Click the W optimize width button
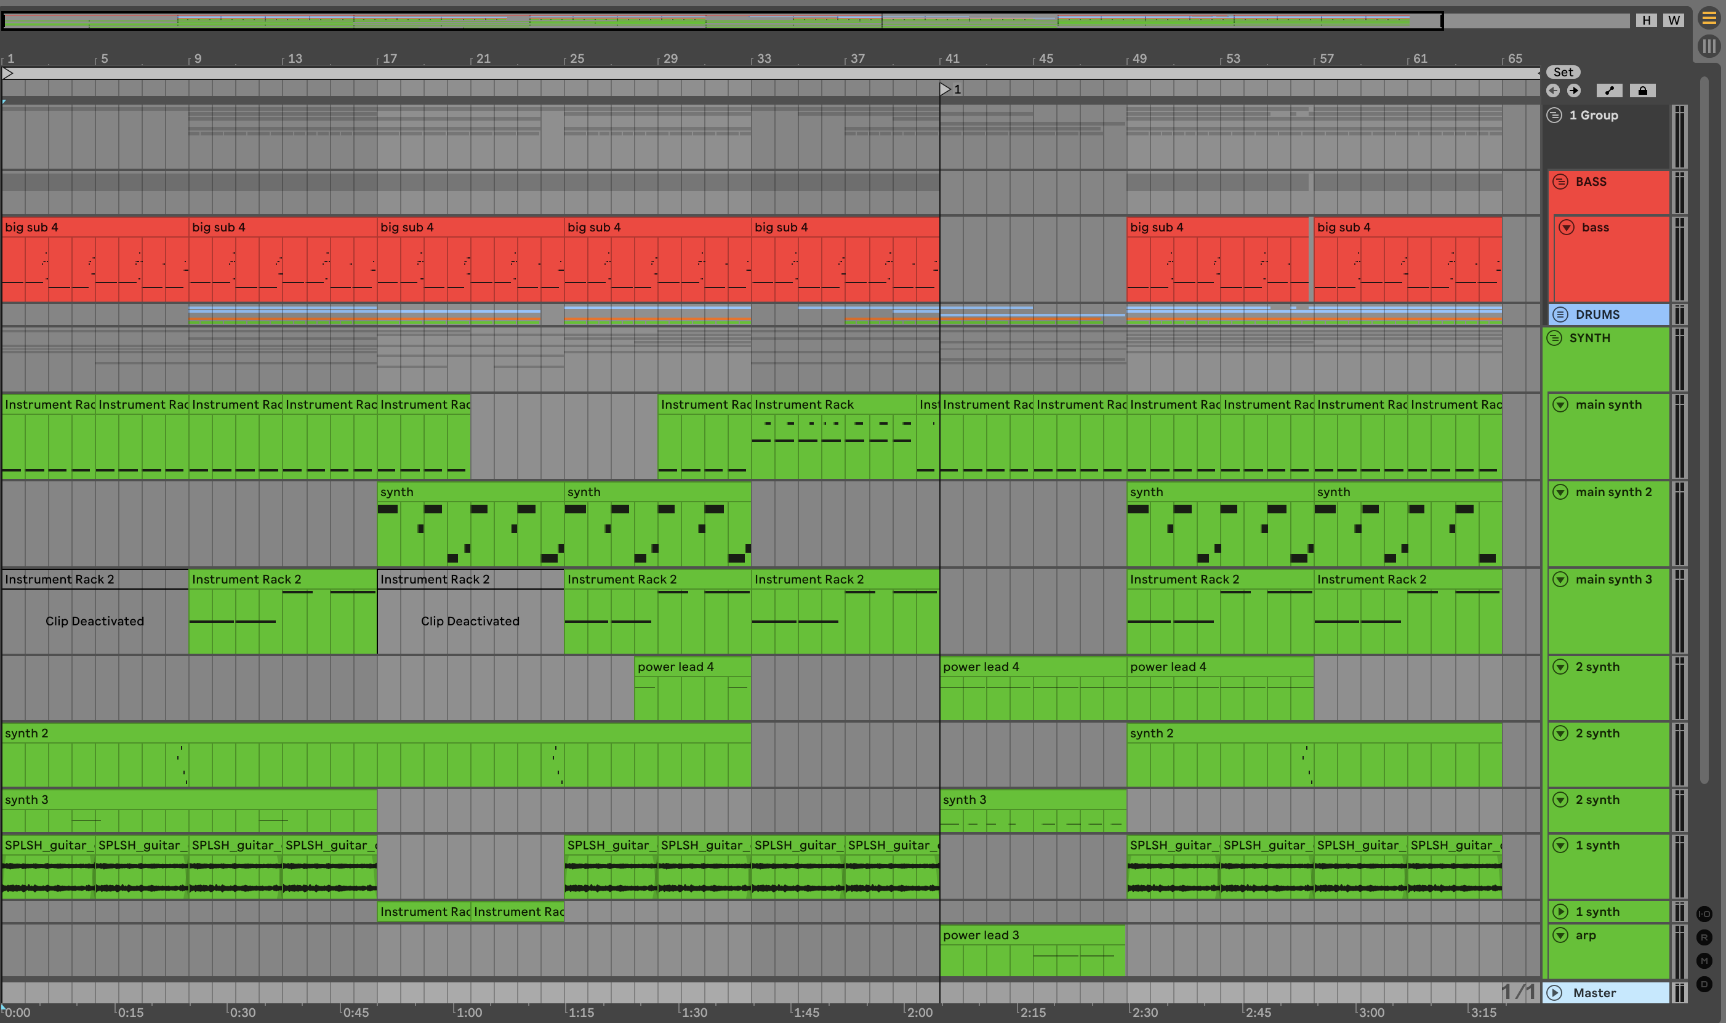The image size is (1726, 1023). pos(1674,20)
